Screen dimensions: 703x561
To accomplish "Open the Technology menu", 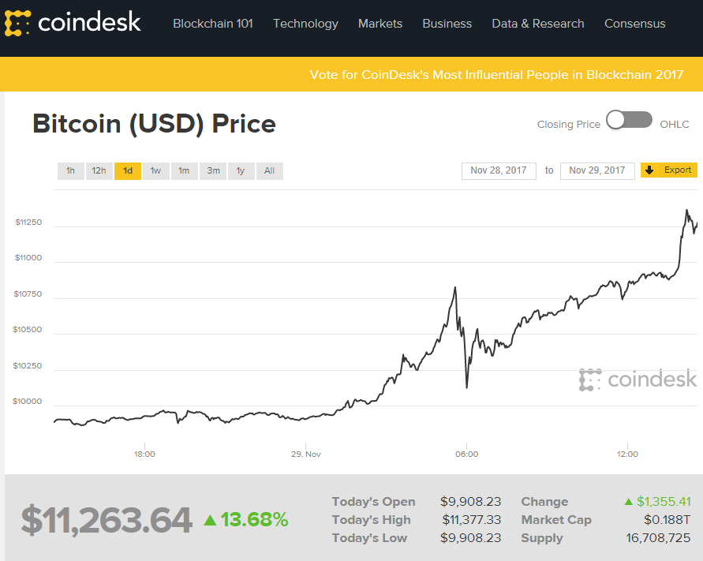I will (x=305, y=24).
